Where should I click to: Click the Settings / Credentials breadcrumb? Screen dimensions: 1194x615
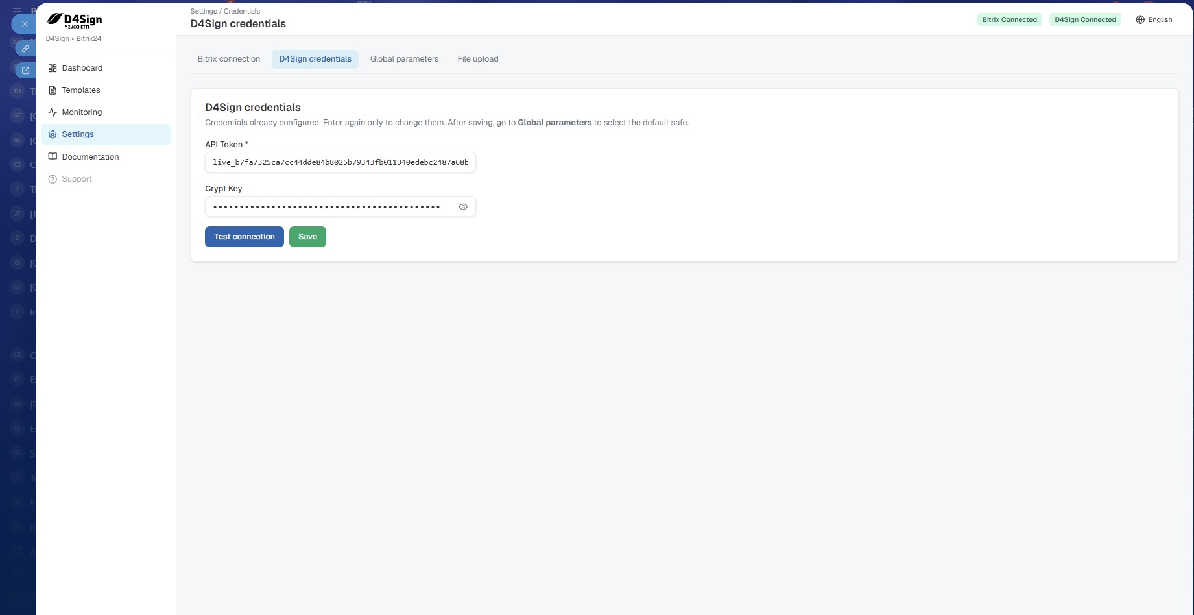coord(225,11)
